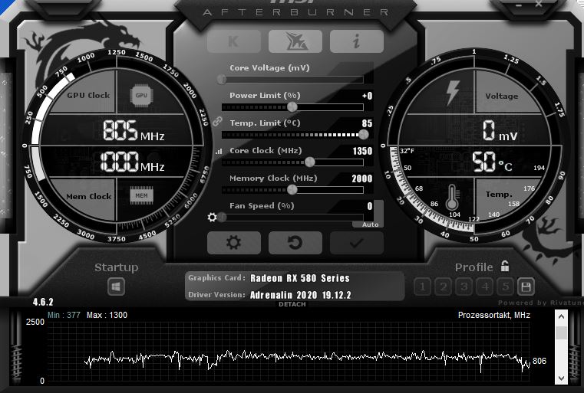The width and height of the screenshot is (584, 393).
Task: Click the Adrenalin 2020 19.12.2 driver text
Action: coord(301,295)
